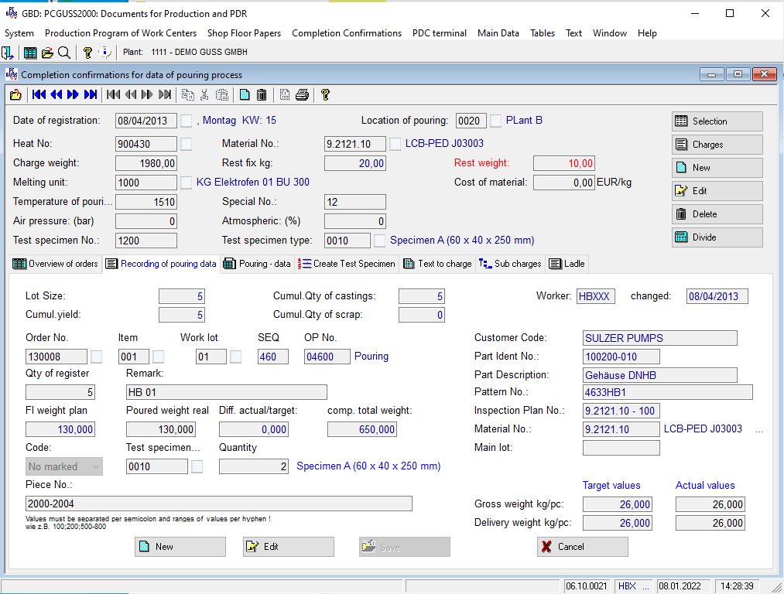Viewport: 784px width, 594px height.
Task: Click the exit door icon in main toolbar
Action: point(8,53)
